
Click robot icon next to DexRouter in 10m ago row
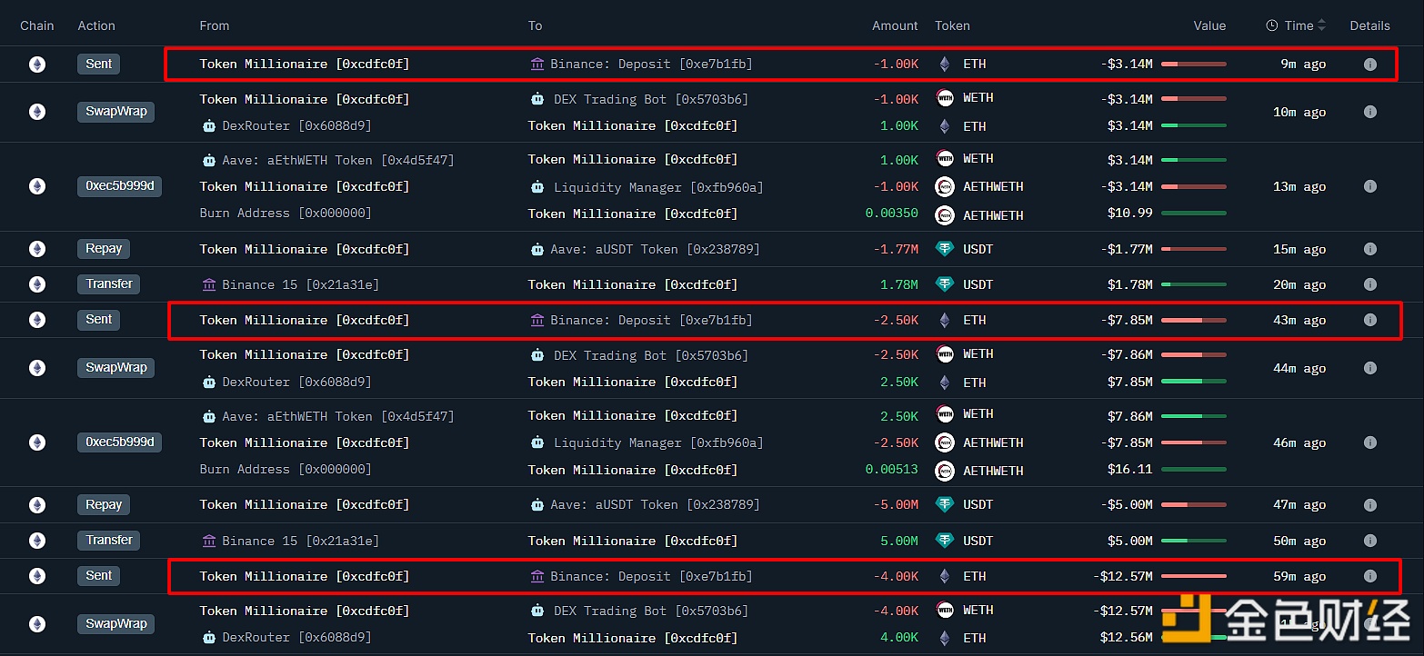click(x=208, y=126)
